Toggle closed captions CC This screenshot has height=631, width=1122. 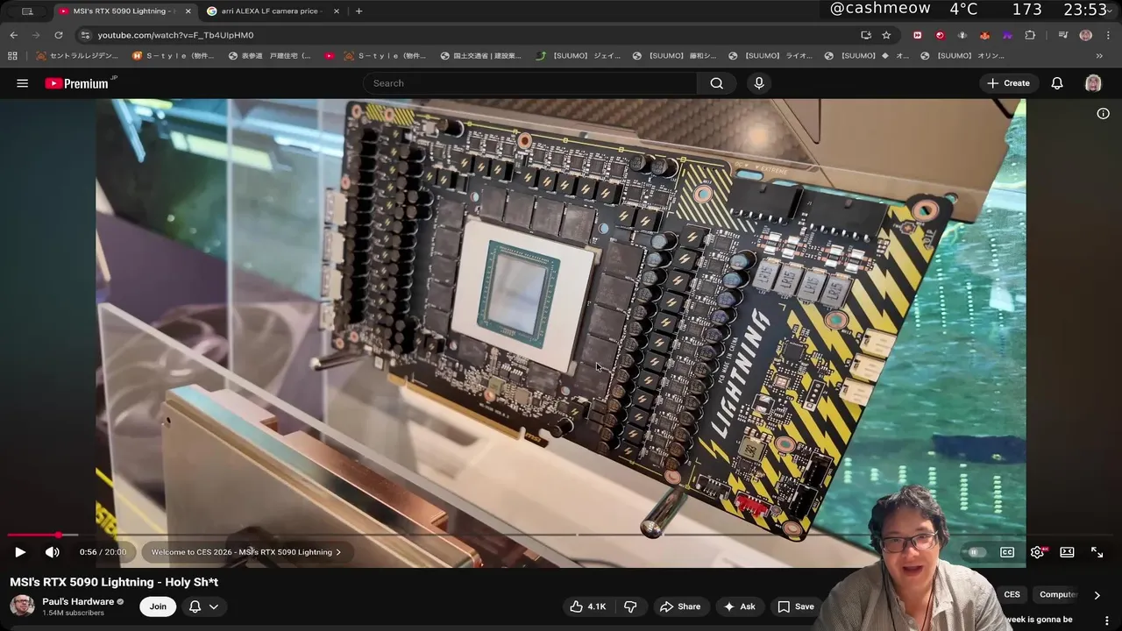point(1007,552)
